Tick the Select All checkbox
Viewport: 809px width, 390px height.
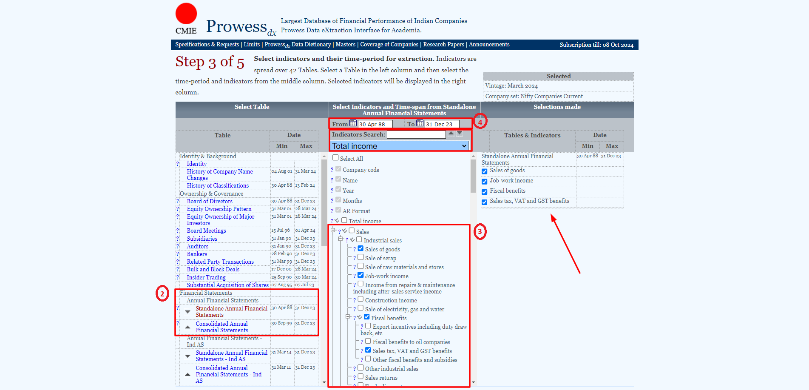point(335,158)
